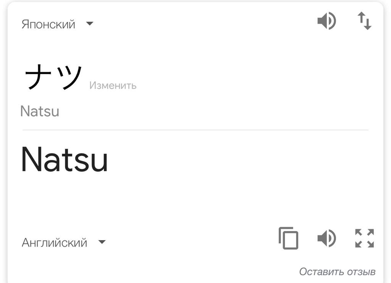The width and height of the screenshot is (391, 283).
Task: Open translation in full screen view
Action: 365,238
